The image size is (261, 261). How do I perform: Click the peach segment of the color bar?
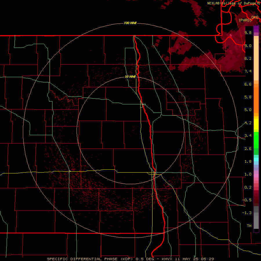click(x=256, y=59)
